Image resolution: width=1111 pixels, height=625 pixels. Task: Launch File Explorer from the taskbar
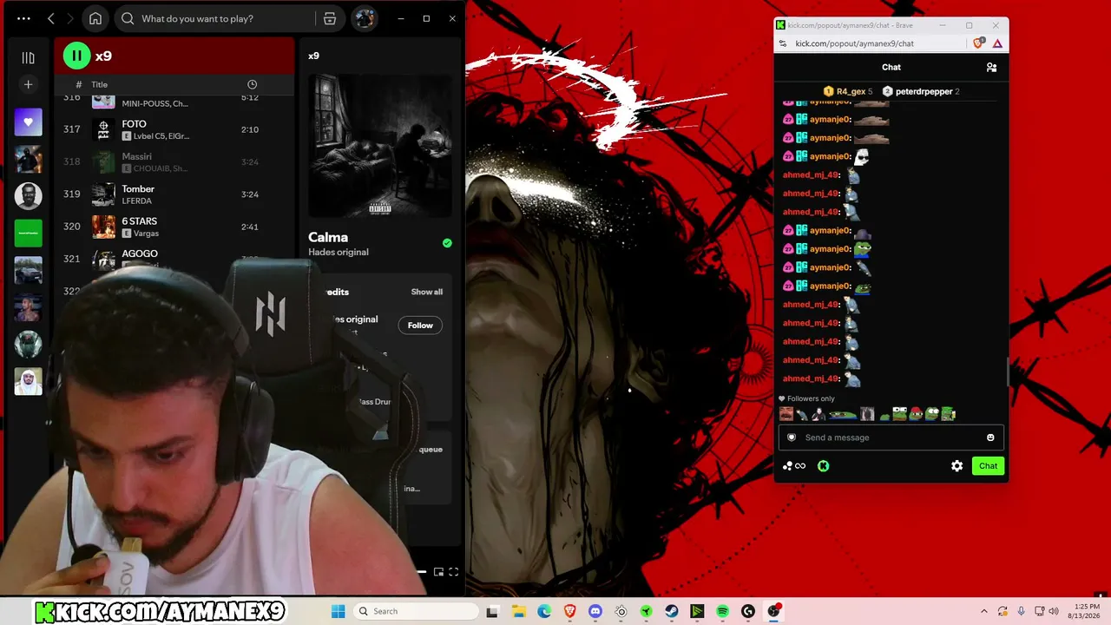coord(518,611)
